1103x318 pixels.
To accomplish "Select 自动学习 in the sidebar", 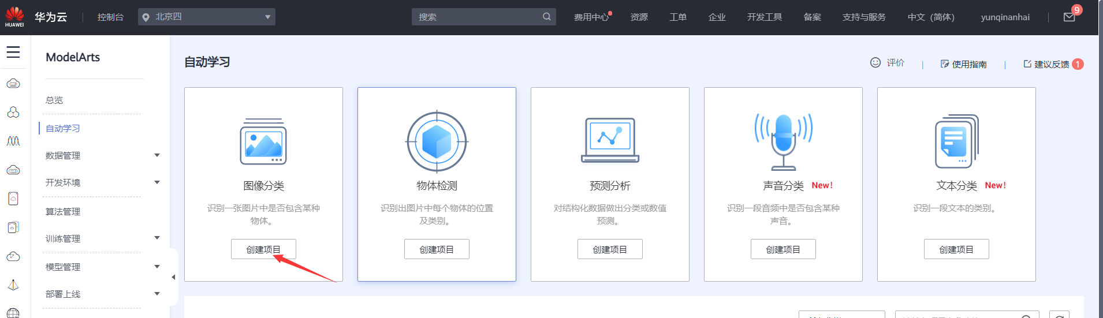I will tap(63, 128).
